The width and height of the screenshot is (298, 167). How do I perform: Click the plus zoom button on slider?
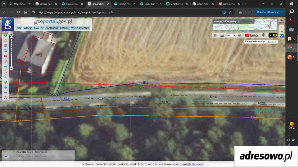(11, 34)
